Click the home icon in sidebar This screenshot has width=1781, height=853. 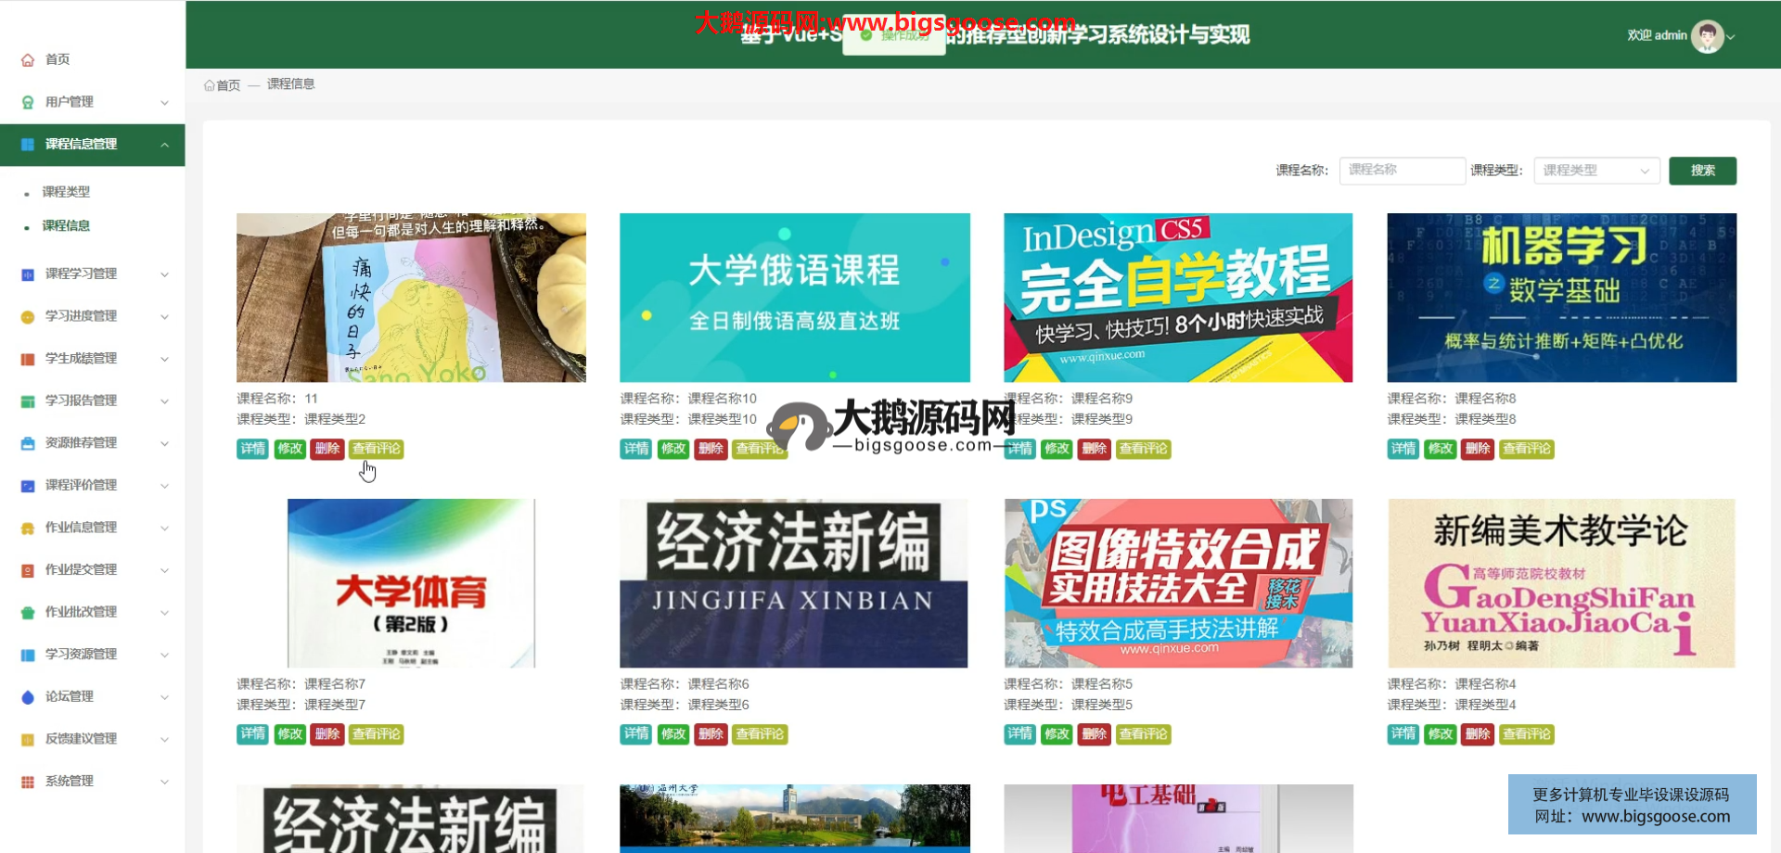(28, 59)
